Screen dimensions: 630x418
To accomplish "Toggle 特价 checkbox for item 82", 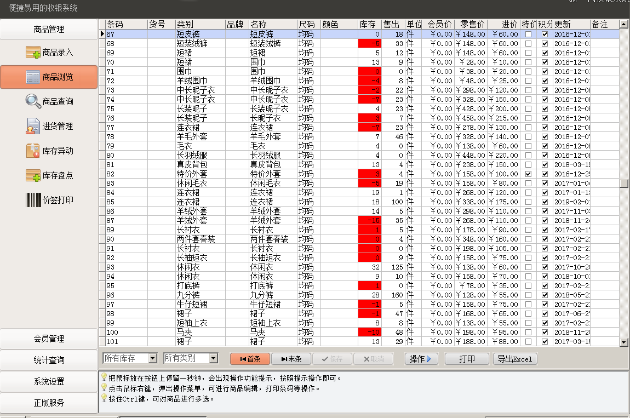I will point(528,174).
